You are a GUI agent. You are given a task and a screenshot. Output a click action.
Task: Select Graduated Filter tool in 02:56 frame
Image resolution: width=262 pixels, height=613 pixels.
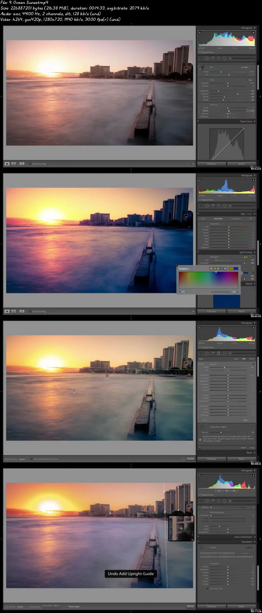pos(219,58)
